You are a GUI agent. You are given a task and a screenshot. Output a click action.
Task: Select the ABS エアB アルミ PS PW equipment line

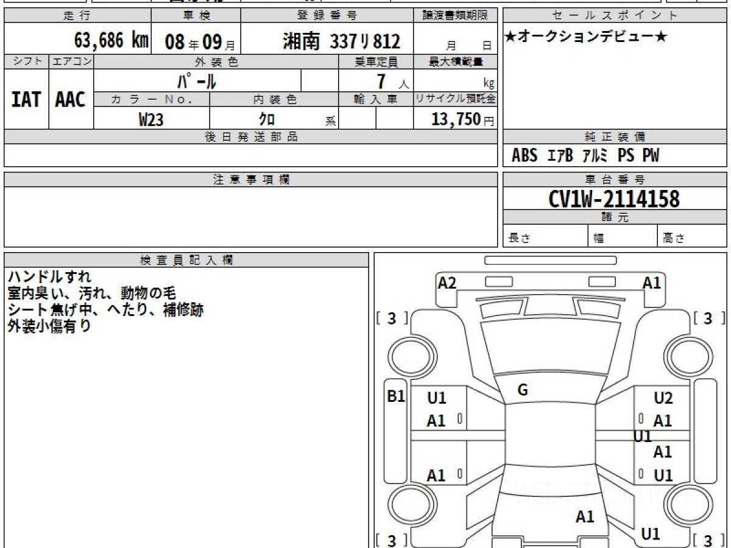[x=585, y=156]
